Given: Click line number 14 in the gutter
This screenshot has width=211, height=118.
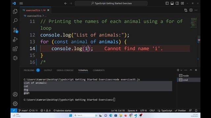Looking at the screenshot, I should [32, 49].
